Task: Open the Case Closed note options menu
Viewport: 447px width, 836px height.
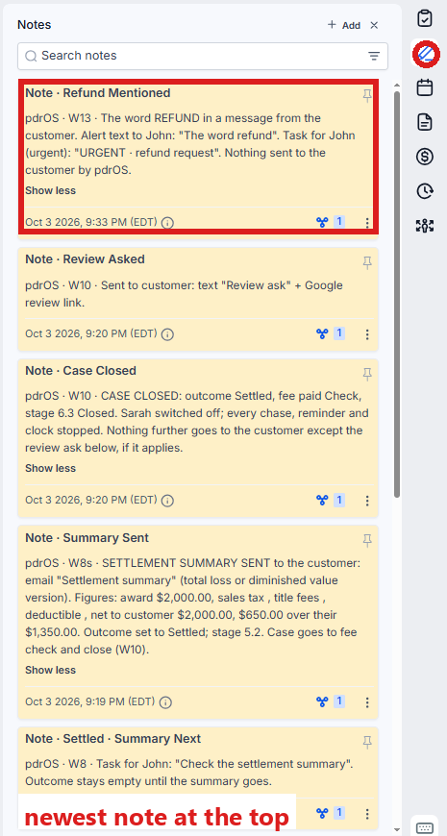Action: (367, 501)
